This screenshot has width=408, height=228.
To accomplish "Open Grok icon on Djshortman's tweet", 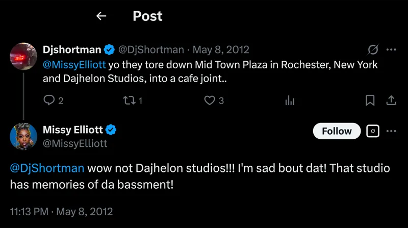I will pyautogui.click(x=373, y=50).
